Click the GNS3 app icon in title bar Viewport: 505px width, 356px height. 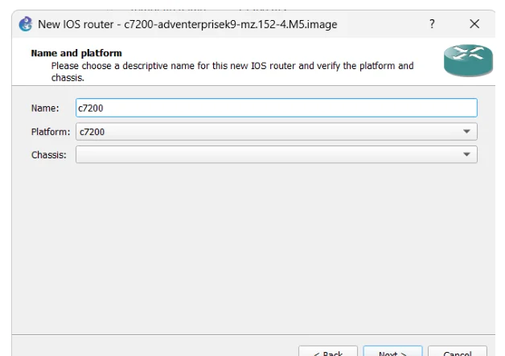pos(26,24)
